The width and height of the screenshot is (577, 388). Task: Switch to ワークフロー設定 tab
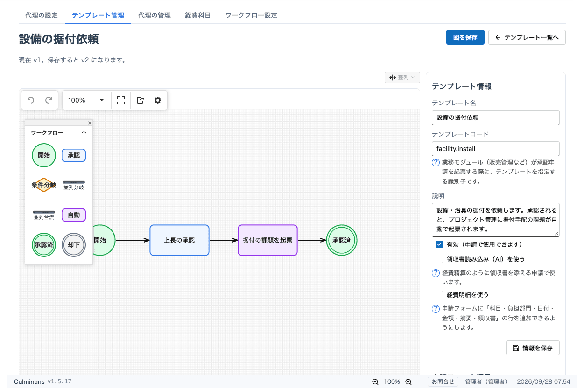pyautogui.click(x=251, y=15)
